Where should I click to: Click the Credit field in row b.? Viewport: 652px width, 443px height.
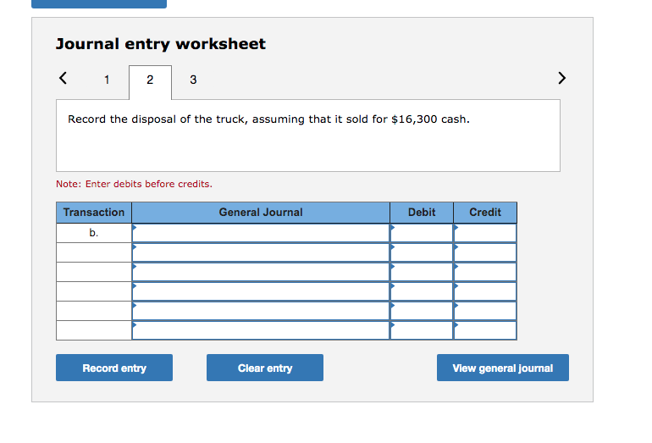coord(485,233)
